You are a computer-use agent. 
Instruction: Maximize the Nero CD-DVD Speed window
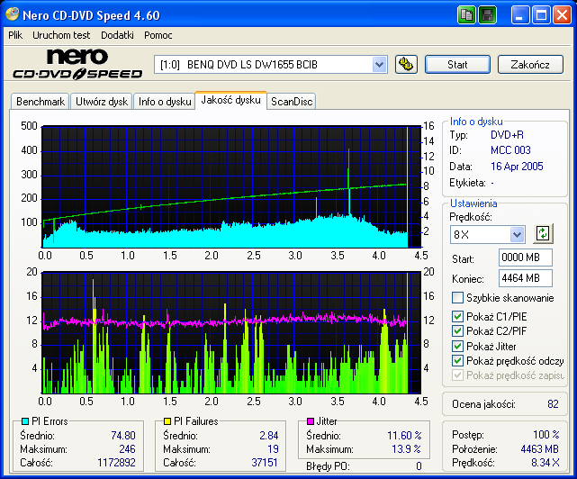pos(541,15)
